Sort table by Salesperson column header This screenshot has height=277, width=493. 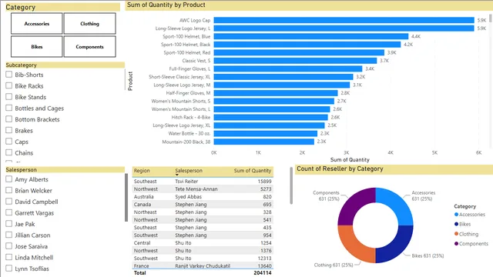[189, 171]
